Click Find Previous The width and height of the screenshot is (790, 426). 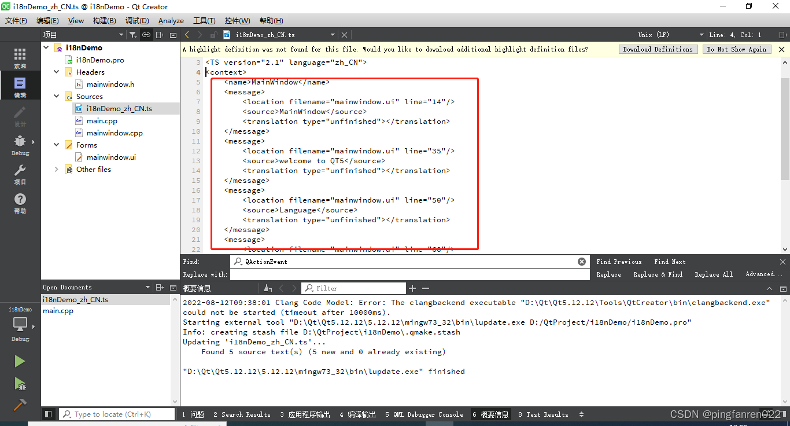[619, 262]
